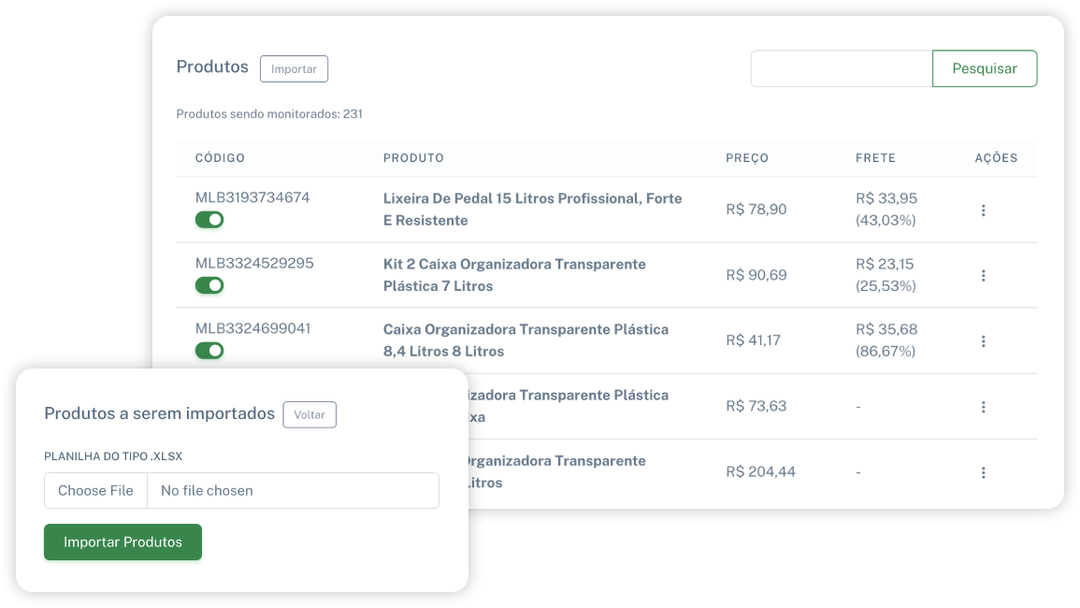This screenshot has height=608, width=1080.
Task: Click the CÓDIGO column header
Action: click(220, 158)
